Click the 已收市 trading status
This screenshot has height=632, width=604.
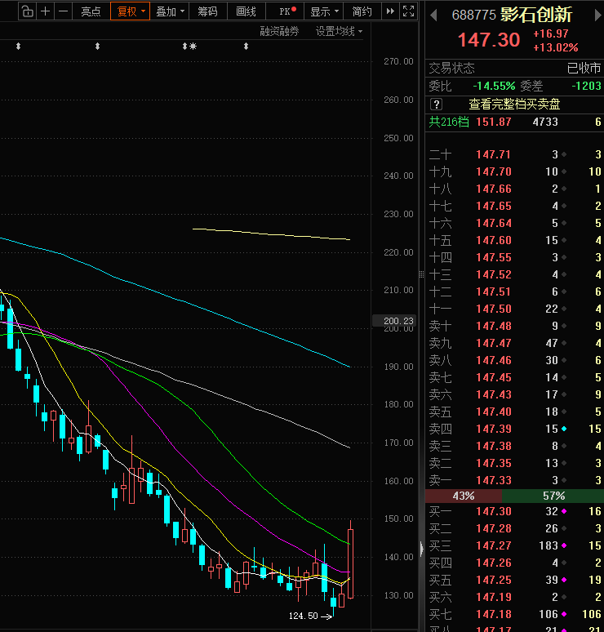click(x=584, y=68)
